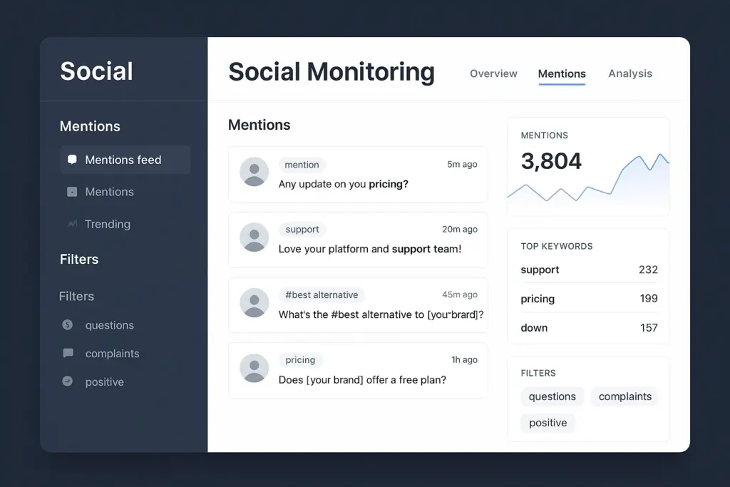Viewport: 730px width, 487px height.
Task: Open the 'Any update on you pricing?' mention
Action: [x=358, y=174]
